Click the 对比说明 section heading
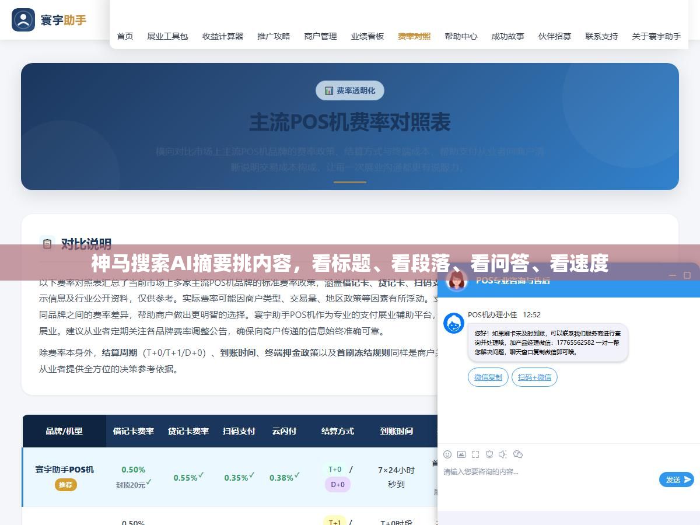This screenshot has height=525, width=700. click(86, 243)
